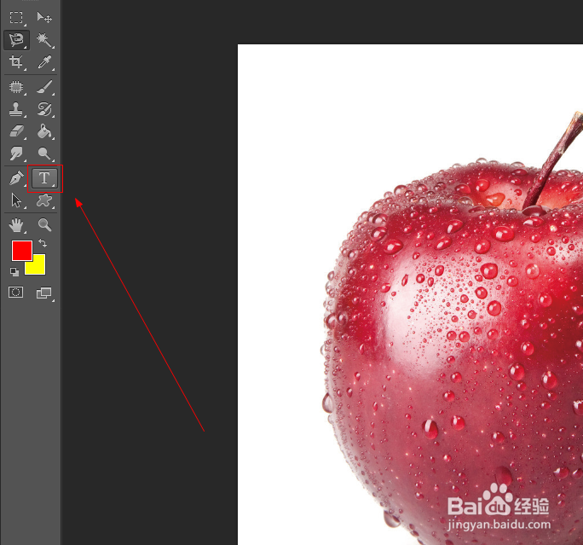Select the Custom Shape tool

click(x=44, y=200)
